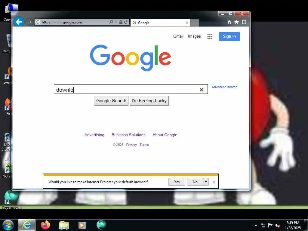
Task: Click the taskbar clock showing 3:49 PM
Action: click(x=293, y=225)
